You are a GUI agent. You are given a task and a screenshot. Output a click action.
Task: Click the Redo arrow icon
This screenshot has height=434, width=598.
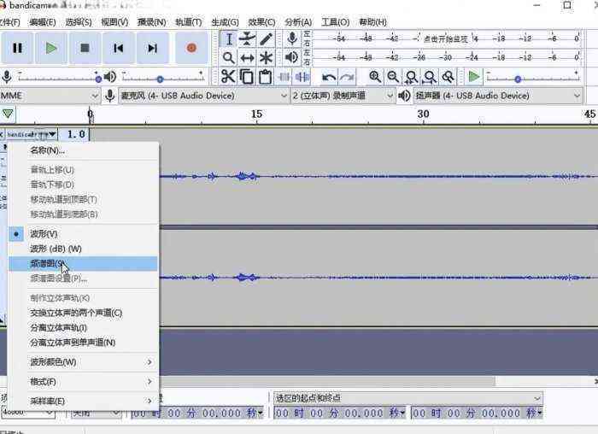[347, 78]
